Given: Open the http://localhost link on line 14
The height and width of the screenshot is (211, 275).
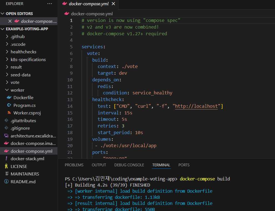Looking at the screenshot, I should (196, 106).
